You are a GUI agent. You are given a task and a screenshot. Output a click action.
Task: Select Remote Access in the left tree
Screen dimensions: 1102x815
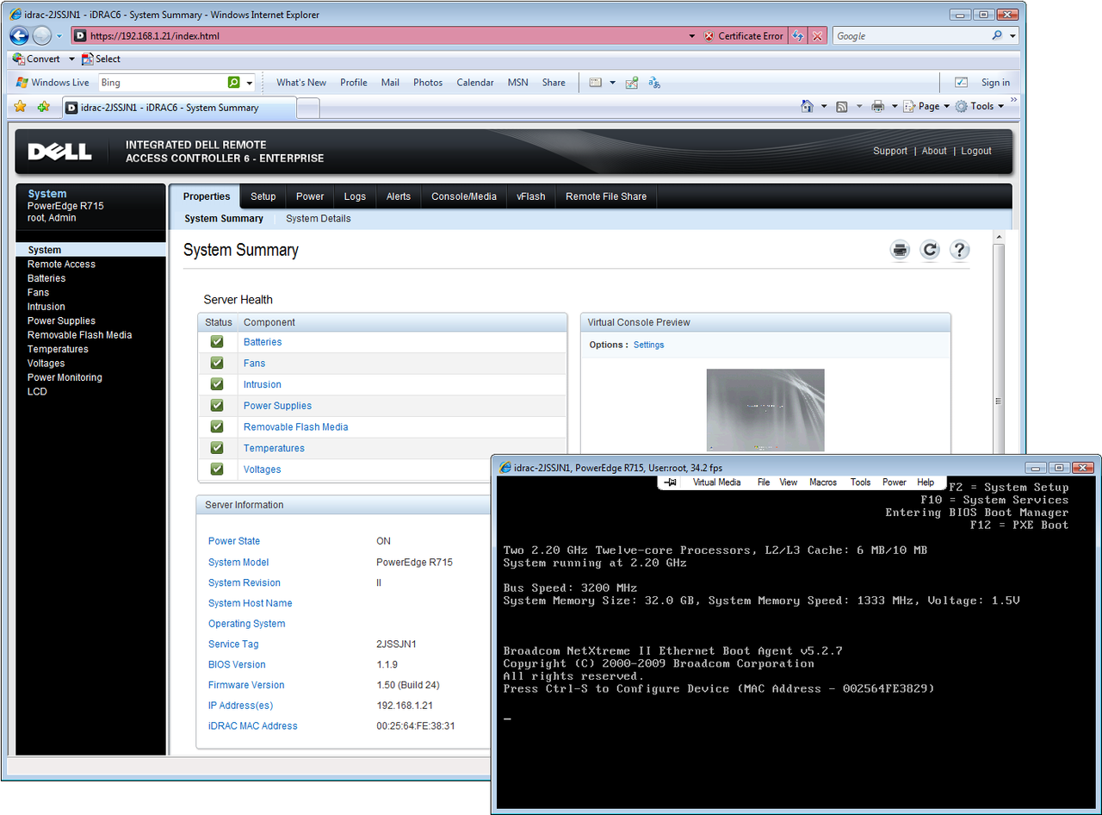pos(61,264)
